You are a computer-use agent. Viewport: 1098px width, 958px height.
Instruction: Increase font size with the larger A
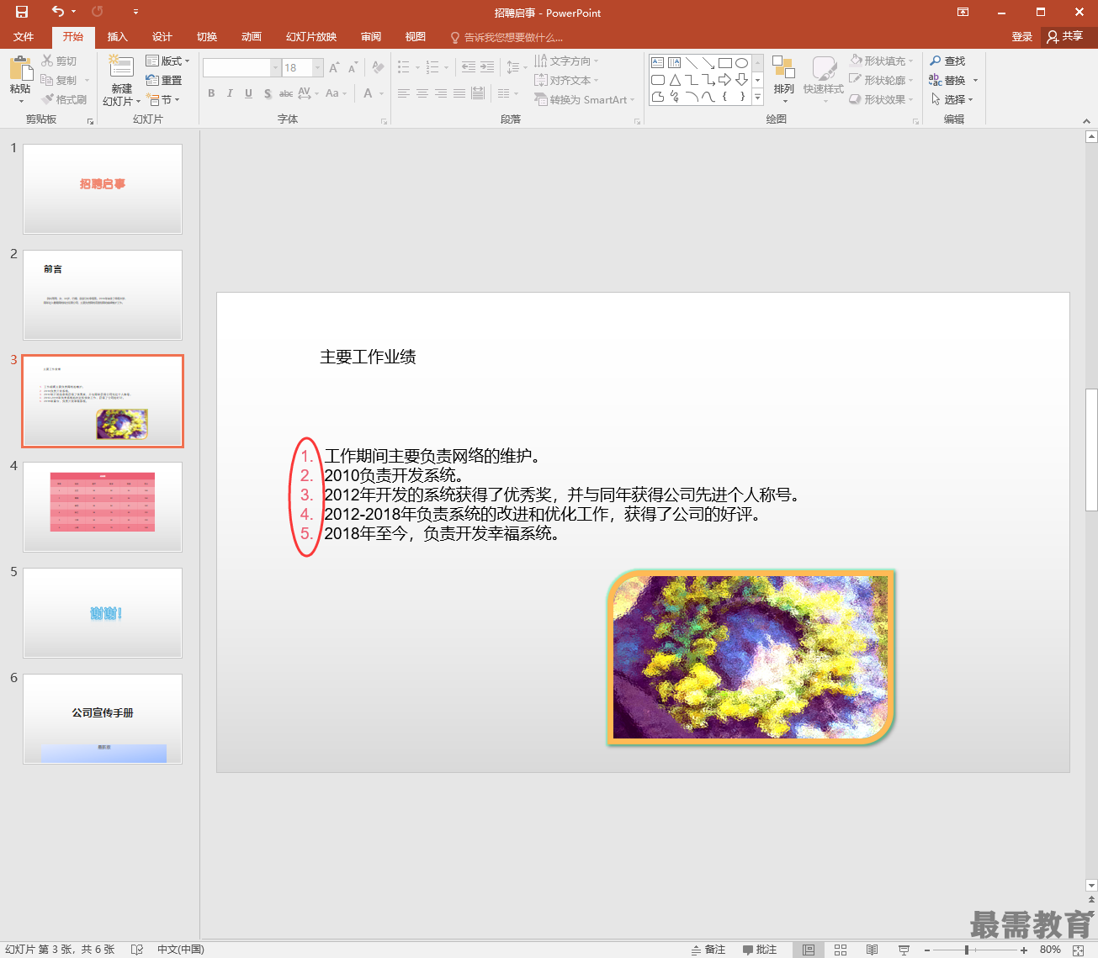334,67
